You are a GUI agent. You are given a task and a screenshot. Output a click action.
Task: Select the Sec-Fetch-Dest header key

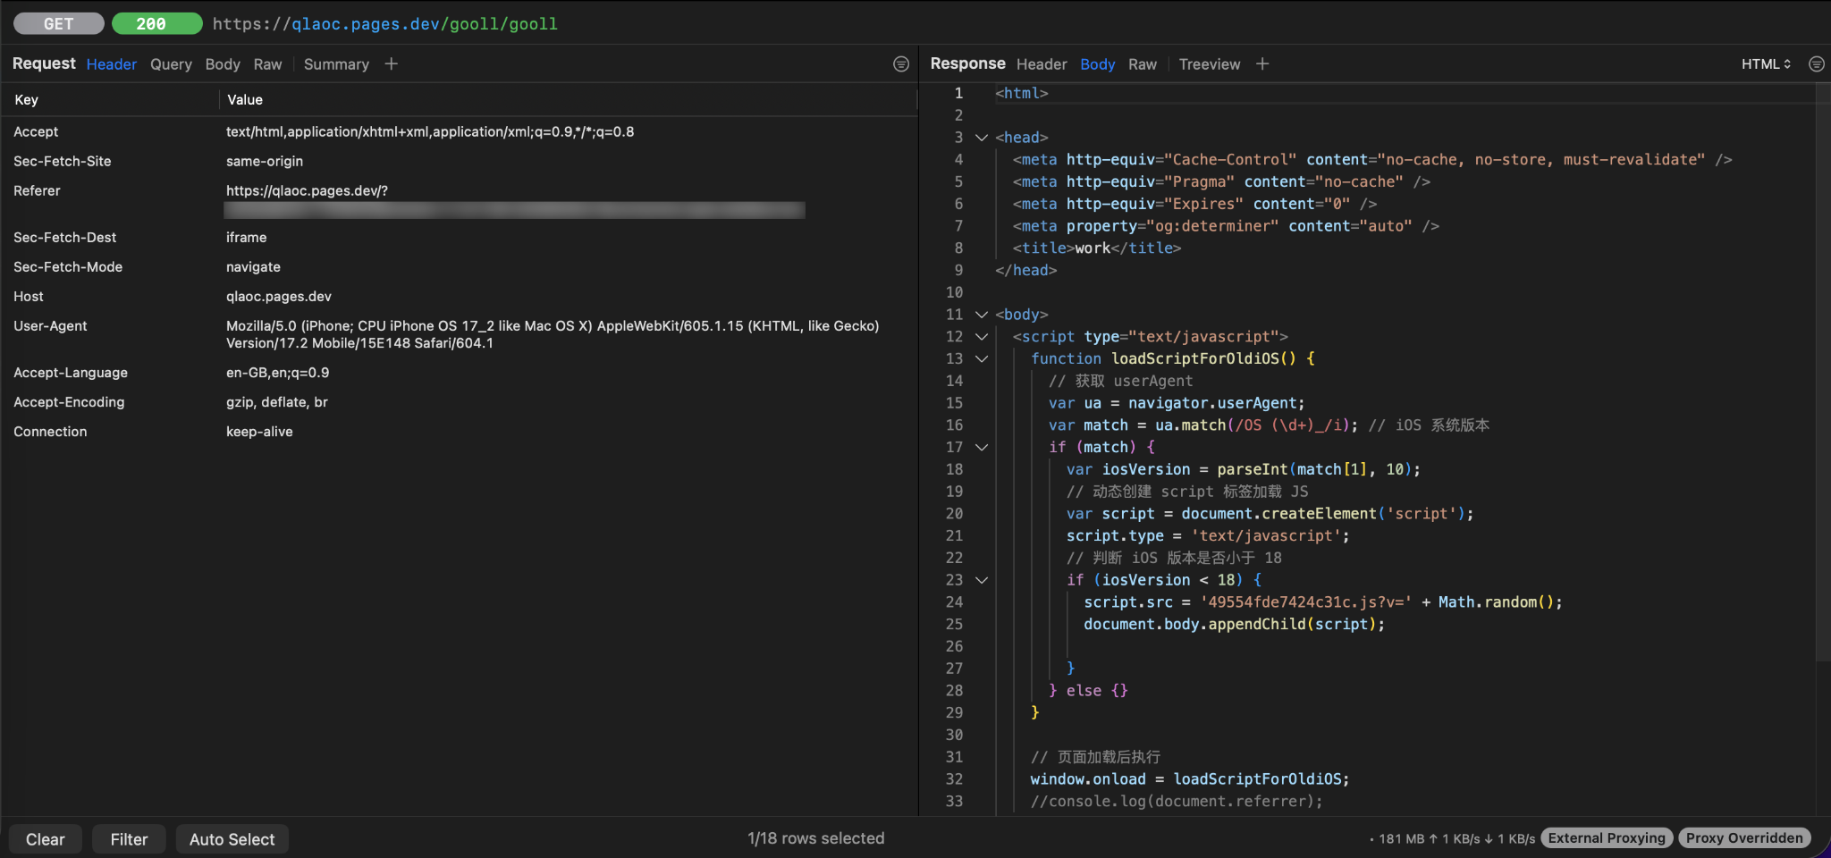click(x=64, y=237)
